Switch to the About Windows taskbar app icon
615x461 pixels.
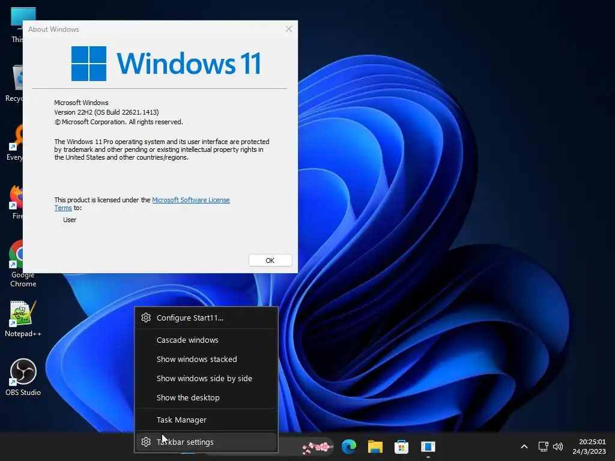tap(428, 447)
